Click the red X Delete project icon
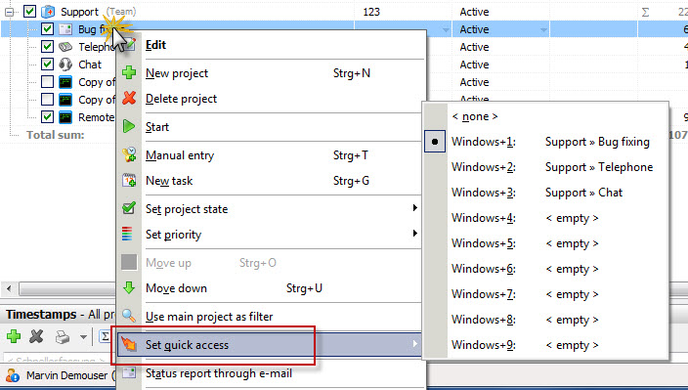This screenshot has width=688, height=390. [x=129, y=99]
